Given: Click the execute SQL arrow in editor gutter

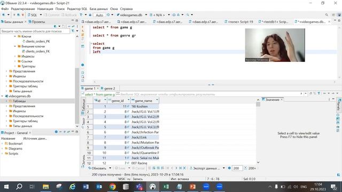Looking at the screenshot, I should (82, 27).
